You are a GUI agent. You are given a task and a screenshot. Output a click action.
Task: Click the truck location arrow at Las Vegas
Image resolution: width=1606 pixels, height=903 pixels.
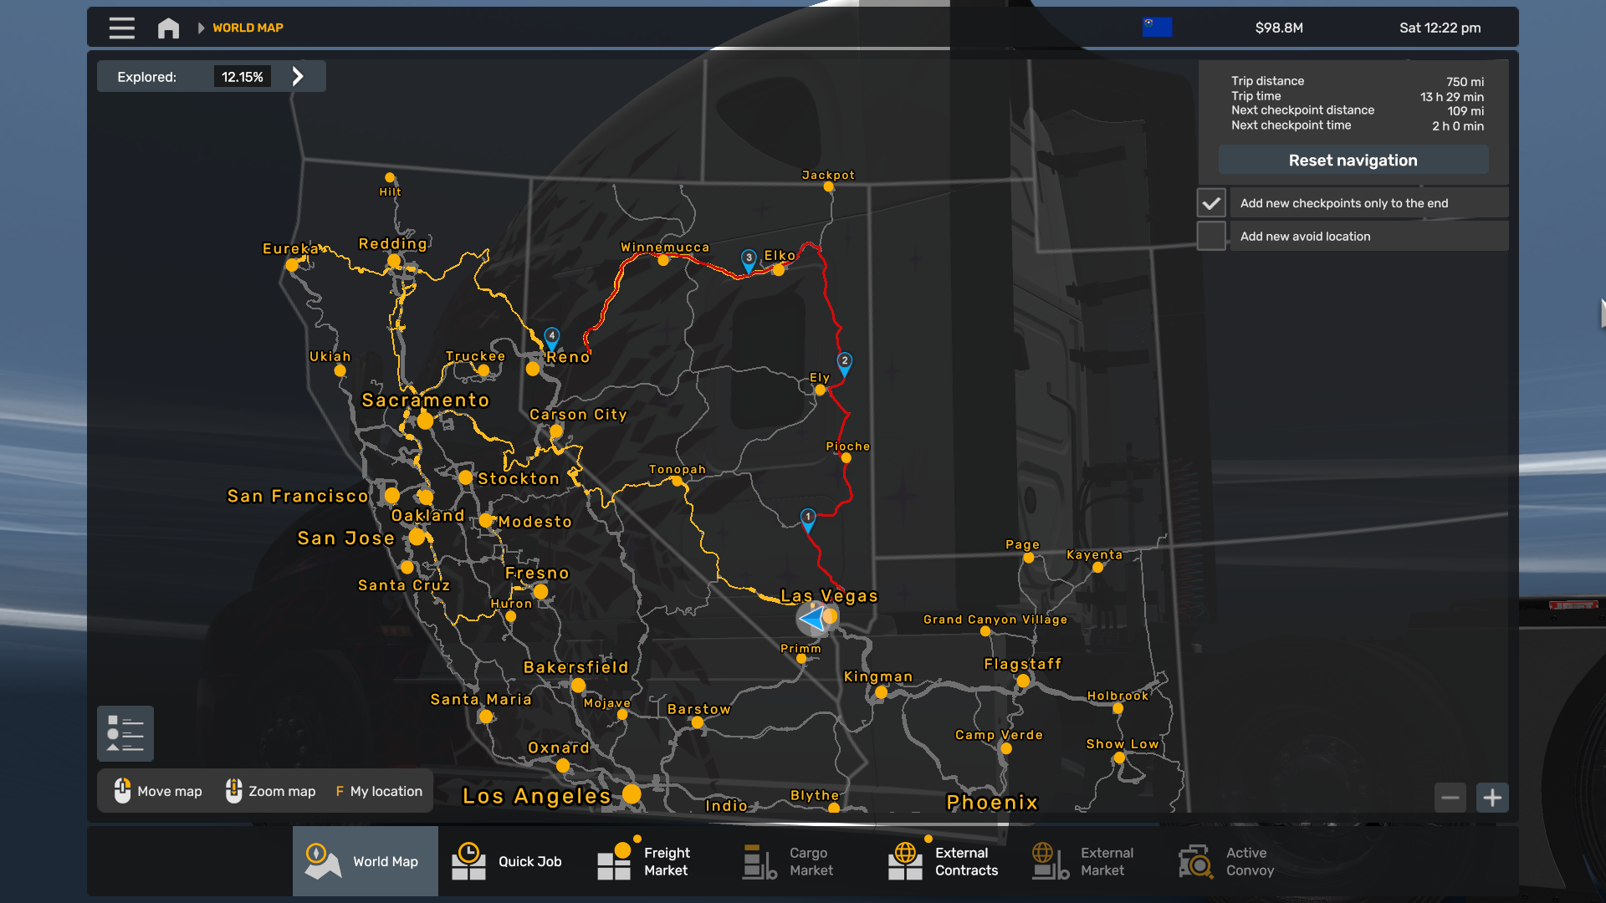(811, 619)
